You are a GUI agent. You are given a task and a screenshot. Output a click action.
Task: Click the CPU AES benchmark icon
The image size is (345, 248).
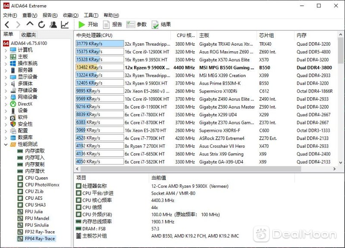[20, 198]
